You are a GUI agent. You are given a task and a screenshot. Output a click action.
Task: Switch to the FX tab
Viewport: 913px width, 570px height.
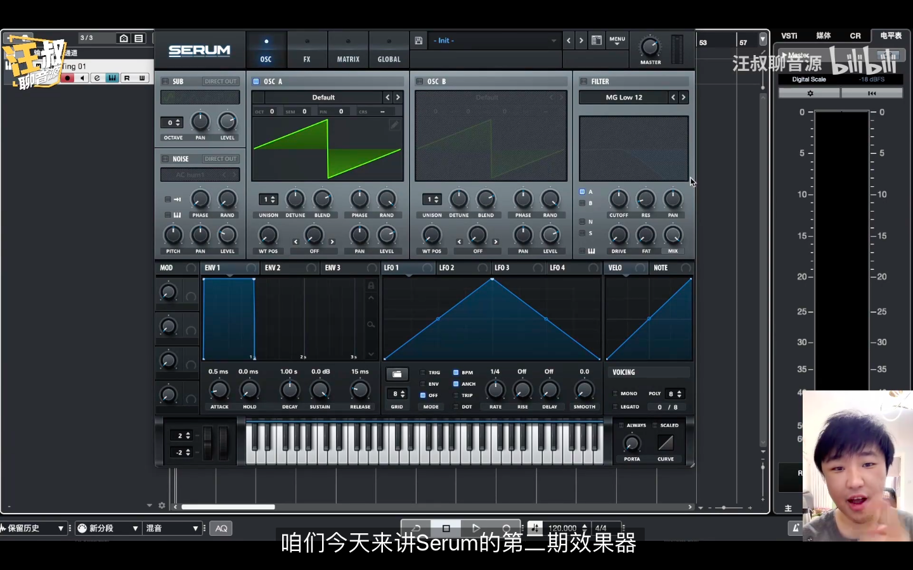tap(307, 49)
